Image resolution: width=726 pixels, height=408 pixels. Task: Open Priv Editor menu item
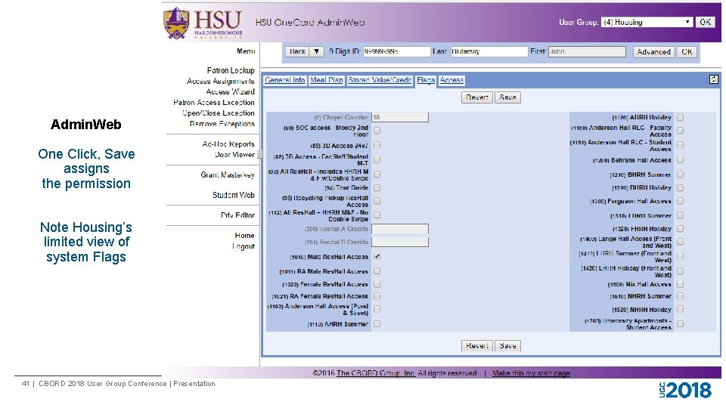click(237, 215)
